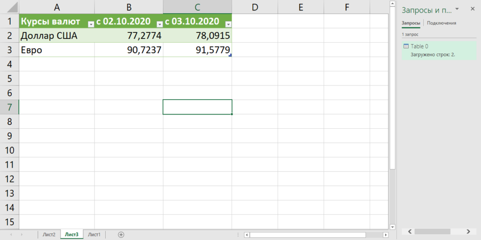Select column B header

[x=129, y=7]
